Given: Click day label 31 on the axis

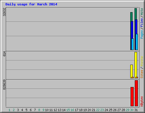Looking at the screenshot, I should pyautogui.click(x=136, y=110).
